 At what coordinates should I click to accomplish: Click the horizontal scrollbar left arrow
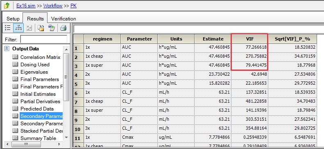click(7, 144)
